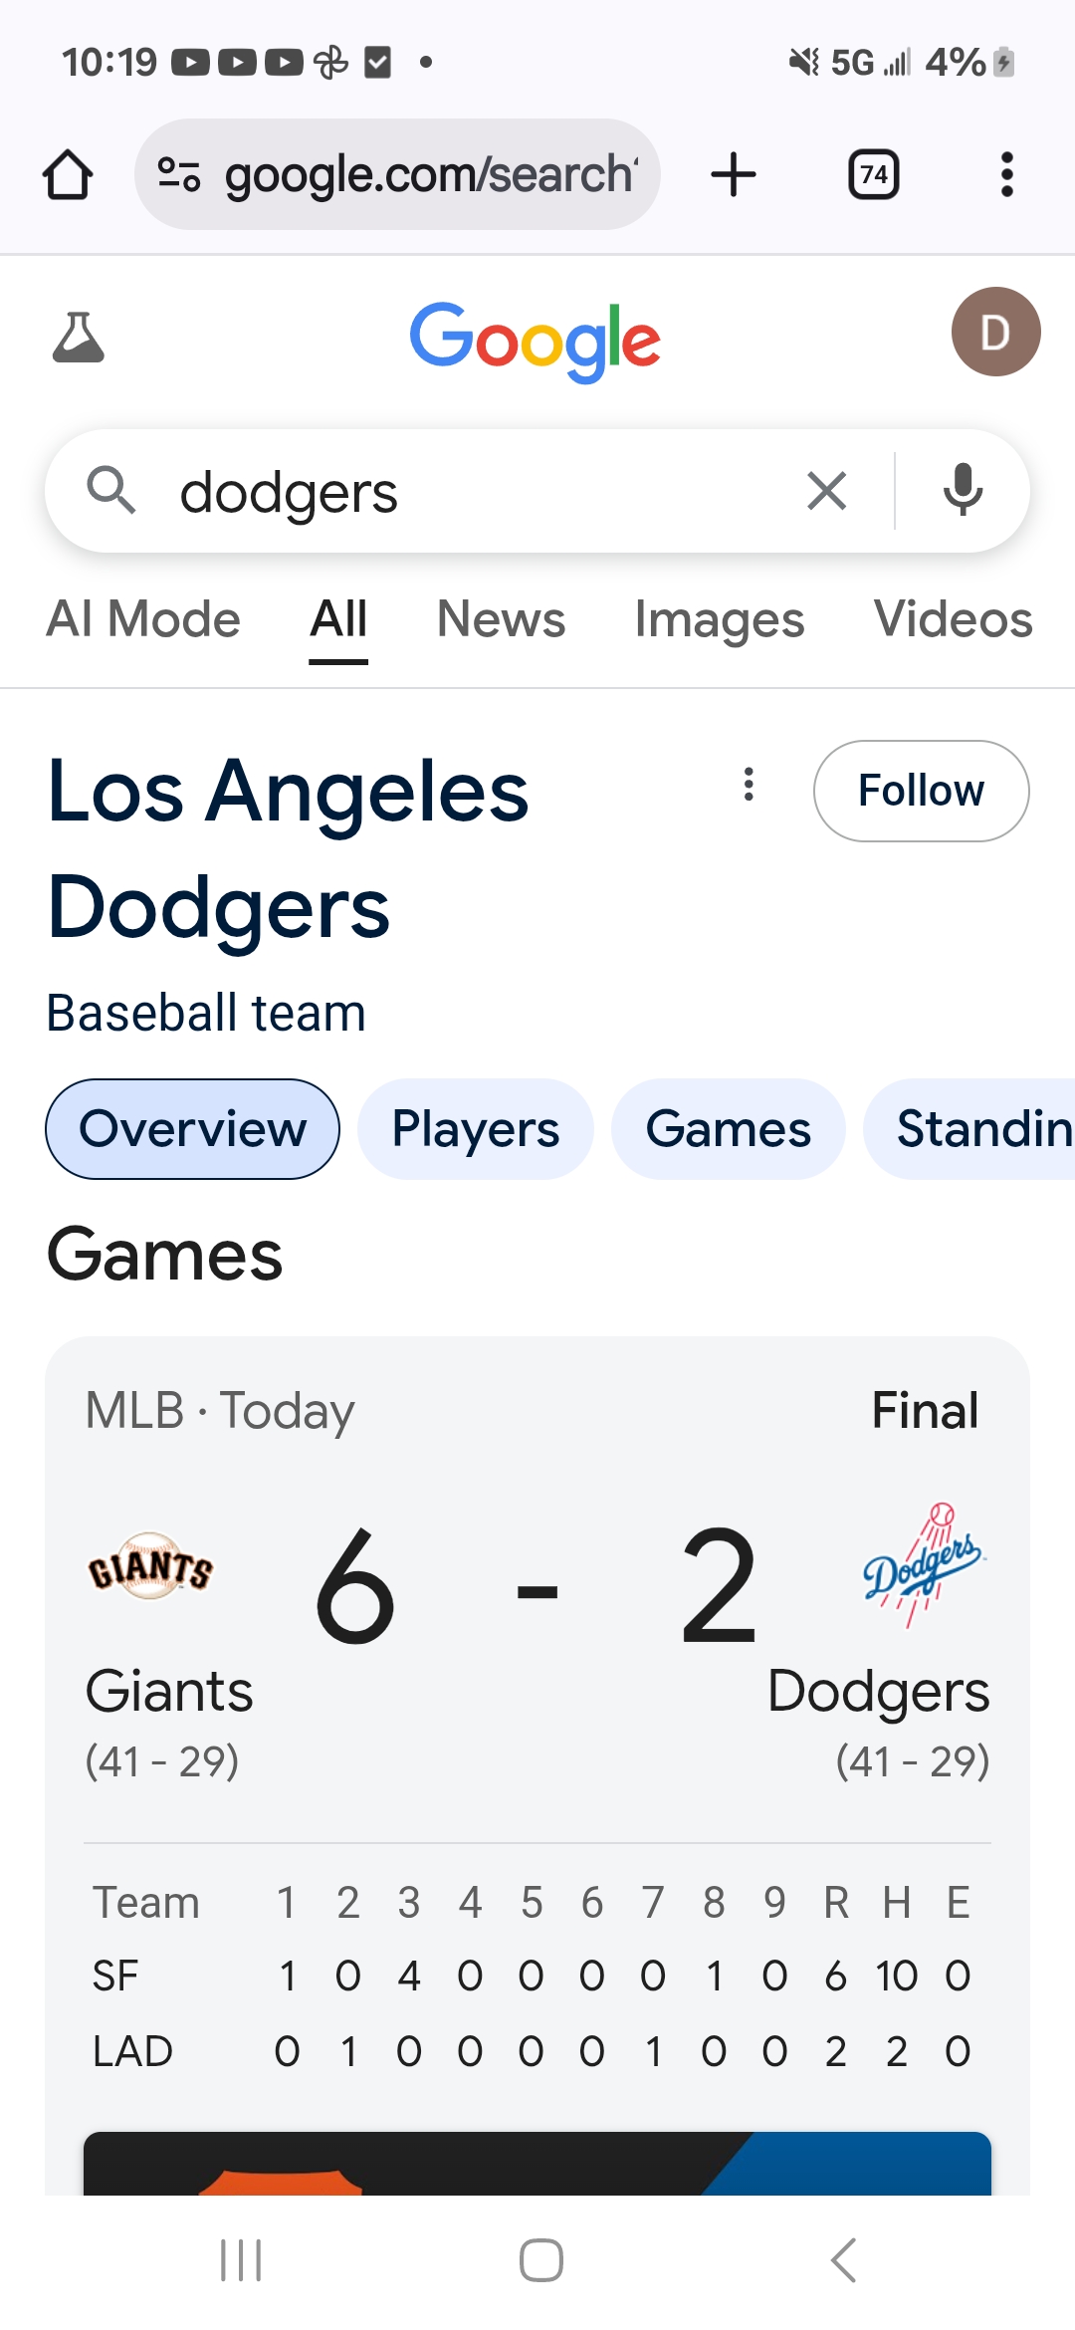Viewport: 1075px width, 2330px height.
Task: Open a new tab with plus icon
Action: point(734,175)
